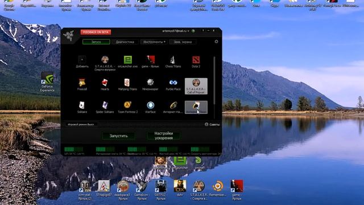The image size is (364, 205).
Task: Click the Добавить (add game) tile
Action: (x=82, y=62)
